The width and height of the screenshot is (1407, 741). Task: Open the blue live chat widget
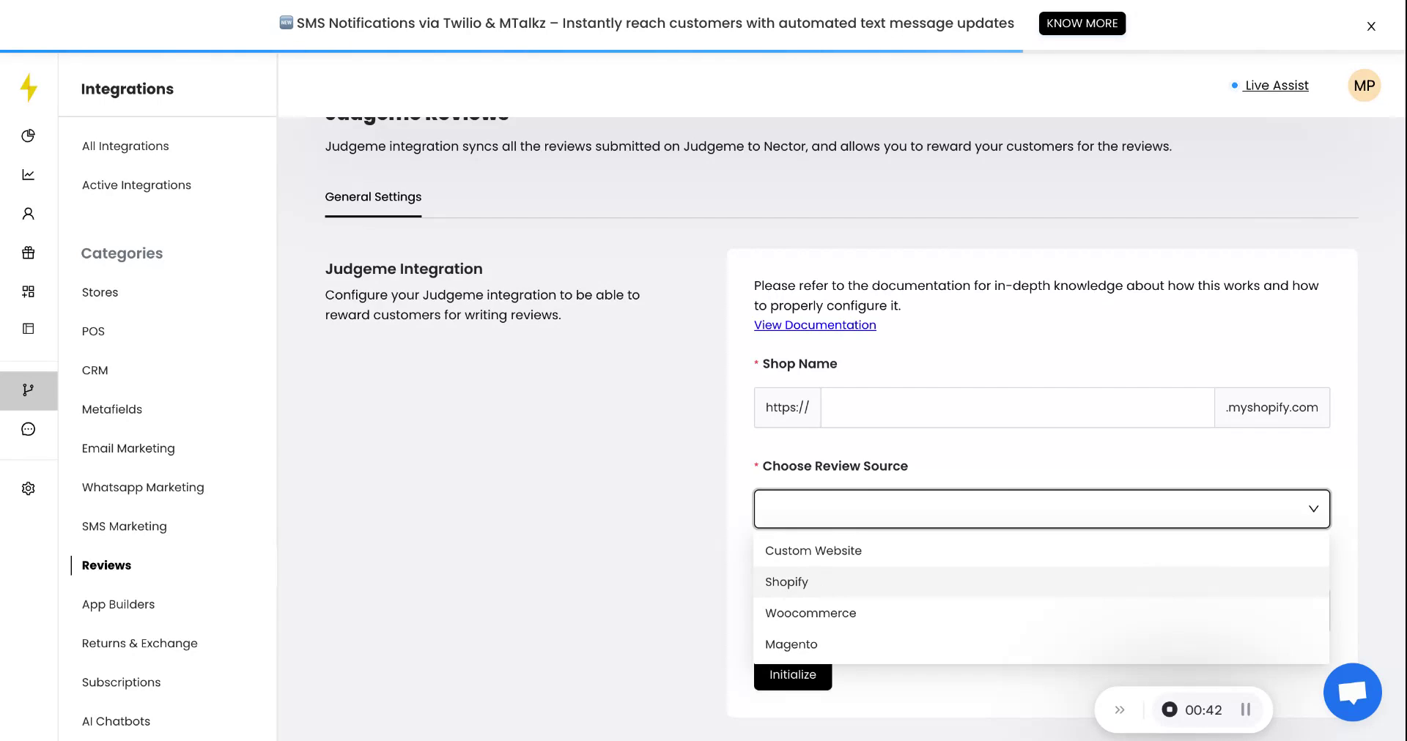[1352, 691]
